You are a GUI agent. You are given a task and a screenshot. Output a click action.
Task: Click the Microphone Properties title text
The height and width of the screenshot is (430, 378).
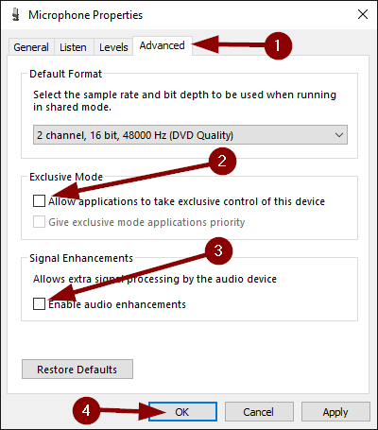pyautogui.click(x=86, y=15)
